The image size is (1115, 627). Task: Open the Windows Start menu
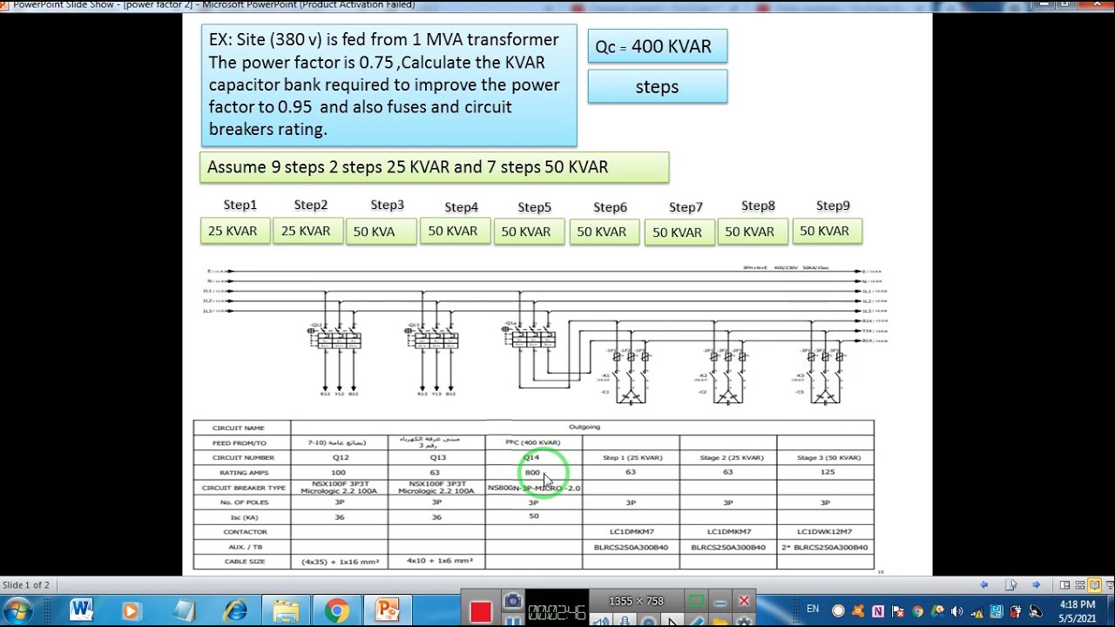tap(17, 610)
